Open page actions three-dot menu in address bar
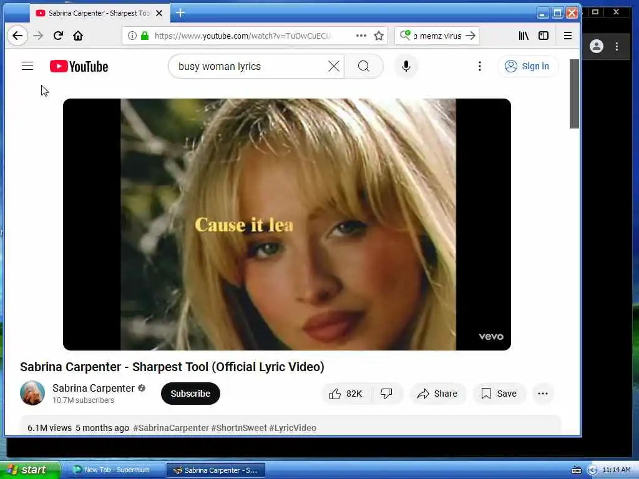This screenshot has width=639, height=479. pos(361,36)
